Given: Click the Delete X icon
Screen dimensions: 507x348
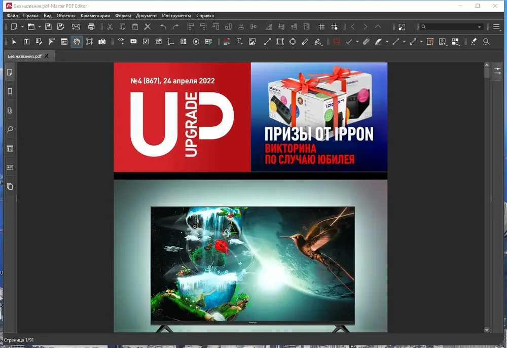Looking at the screenshot, I should (148, 27).
